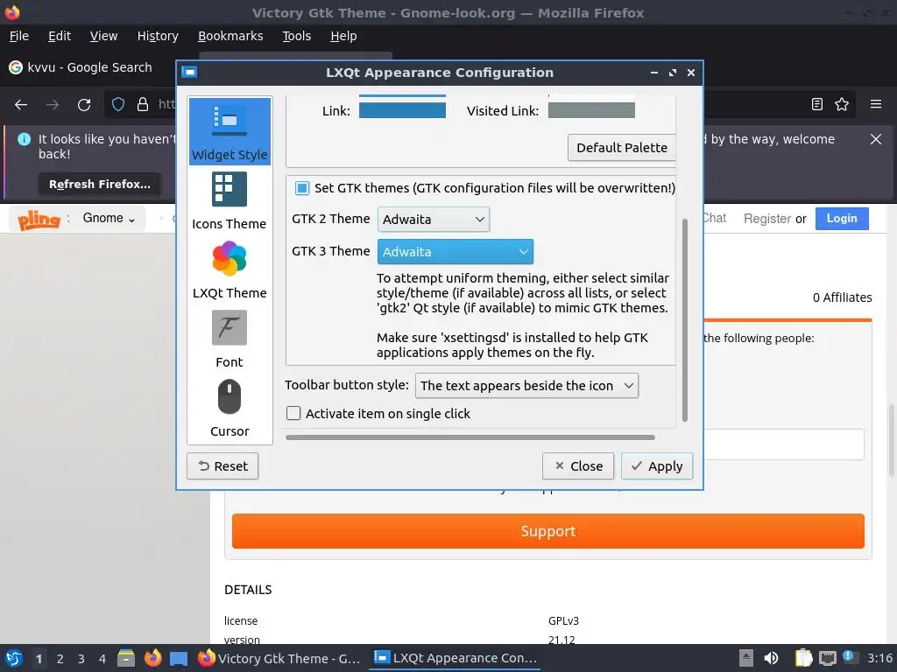The image size is (897, 672).
Task: Click Firefox forward arrow button
Action: click(x=53, y=105)
